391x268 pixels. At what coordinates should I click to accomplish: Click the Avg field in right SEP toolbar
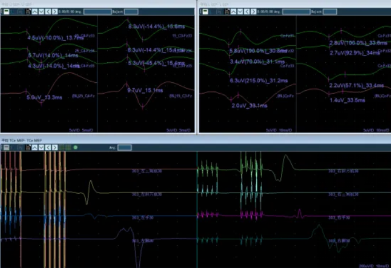coord(296,11)
